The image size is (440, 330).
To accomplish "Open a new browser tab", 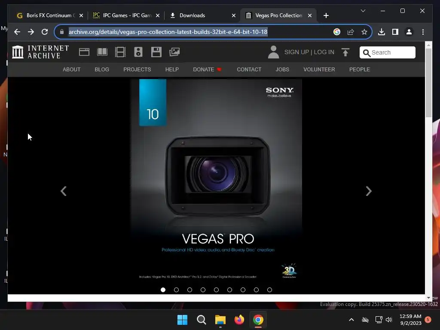I will [x=326, y=15].
